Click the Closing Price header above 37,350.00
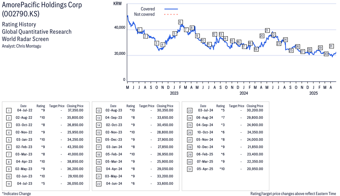340x196 pixels. click(75, 106)
